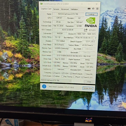The height and width of the screenshot is (126, 126).
Task: Open the screenshot camera icon
Action: (89, 9)
